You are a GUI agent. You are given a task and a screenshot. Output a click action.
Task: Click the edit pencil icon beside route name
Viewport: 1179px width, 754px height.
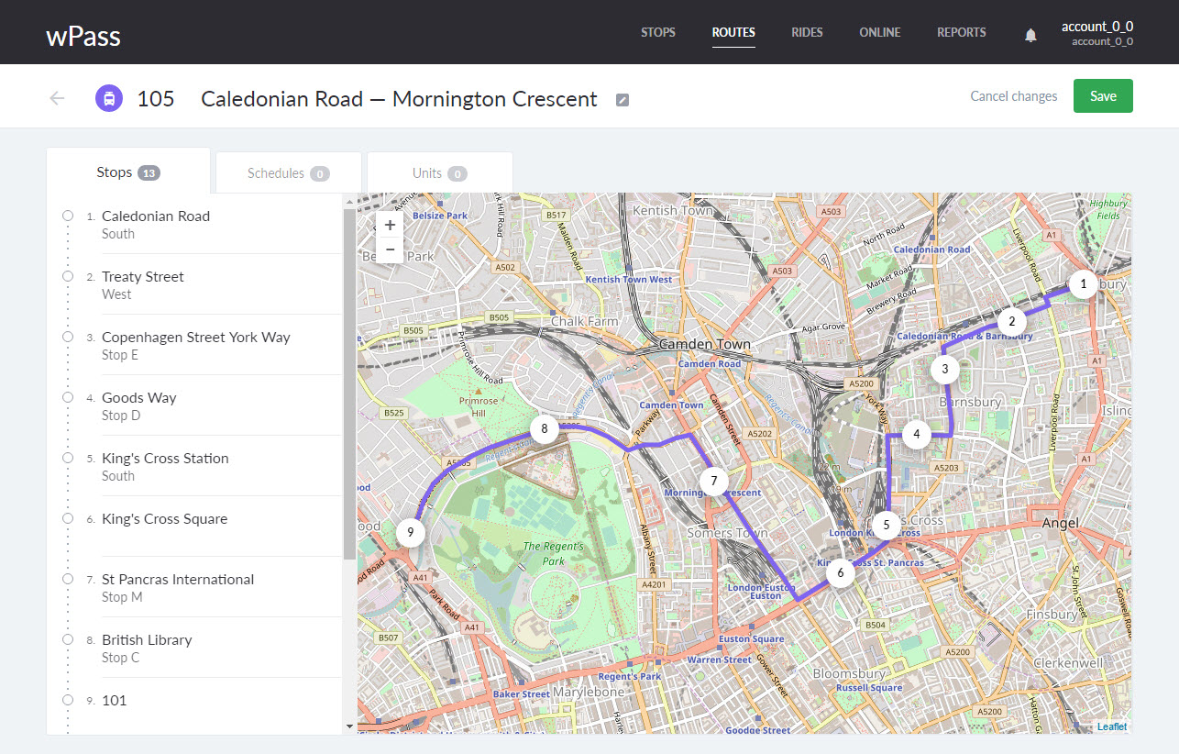(623, 100)
